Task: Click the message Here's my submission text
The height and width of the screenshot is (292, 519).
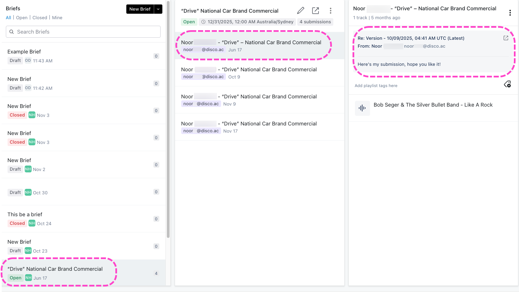Action: (x=399, y=64)
